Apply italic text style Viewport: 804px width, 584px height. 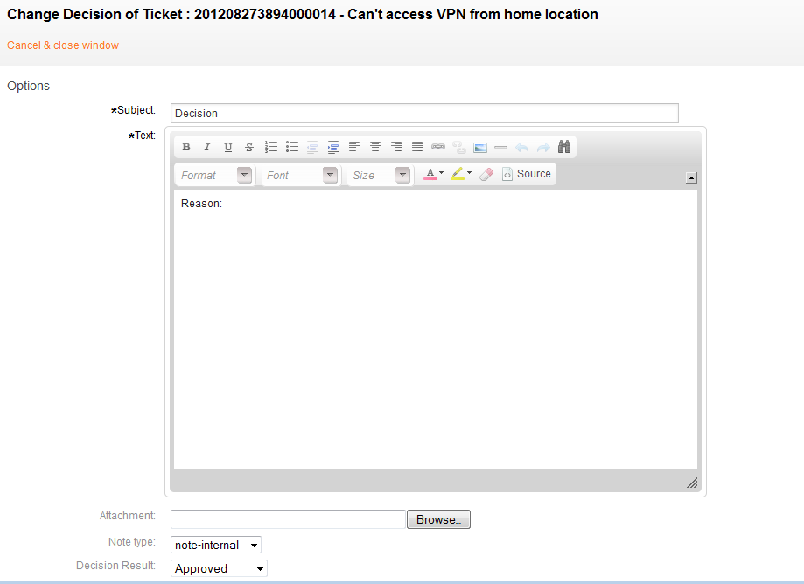tap(207, 147)
